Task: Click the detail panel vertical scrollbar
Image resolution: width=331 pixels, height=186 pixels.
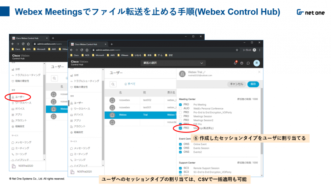Action: pyautogui.click(x=262, y=121)
